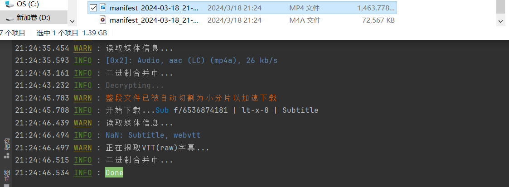Click the highlighted Done text in console
Screen dimensions: 509x187
click(x=114, y=173)
